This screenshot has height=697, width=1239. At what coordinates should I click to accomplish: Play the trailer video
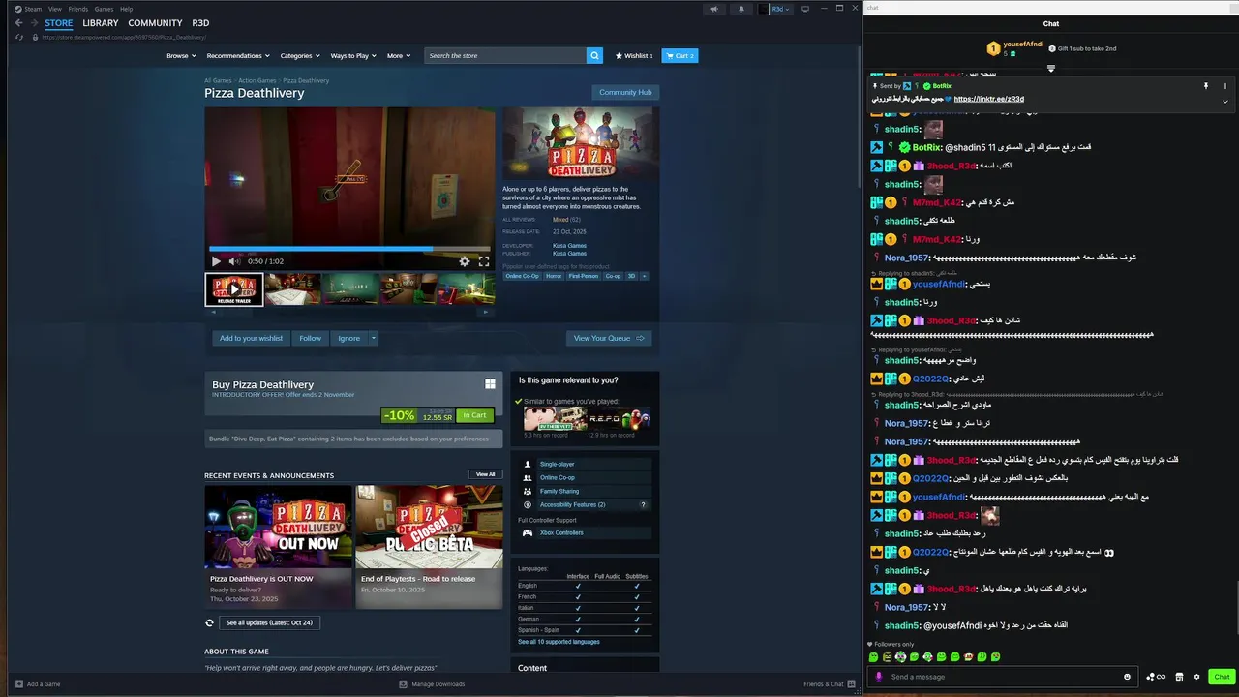point(216,261)
